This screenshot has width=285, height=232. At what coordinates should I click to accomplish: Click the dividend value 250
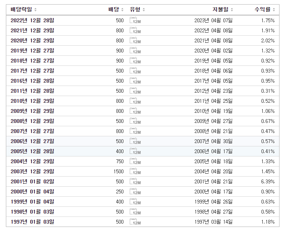coord(120,192)
